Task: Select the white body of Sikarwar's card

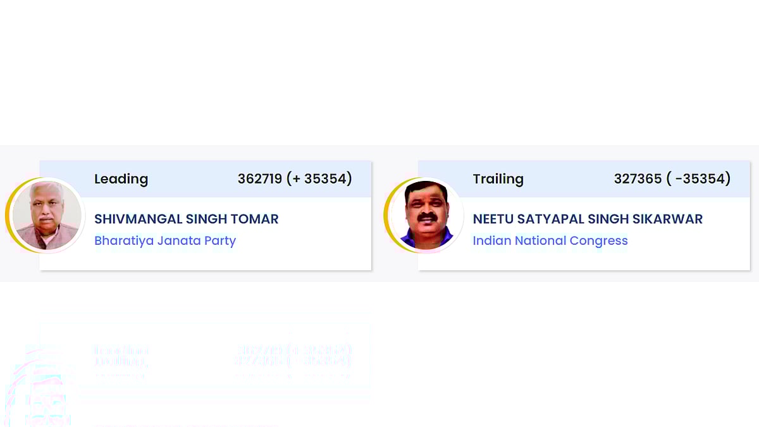Action: pos(584,233)
